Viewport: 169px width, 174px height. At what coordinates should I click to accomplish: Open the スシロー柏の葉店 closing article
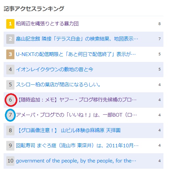[x=58, y=85]
